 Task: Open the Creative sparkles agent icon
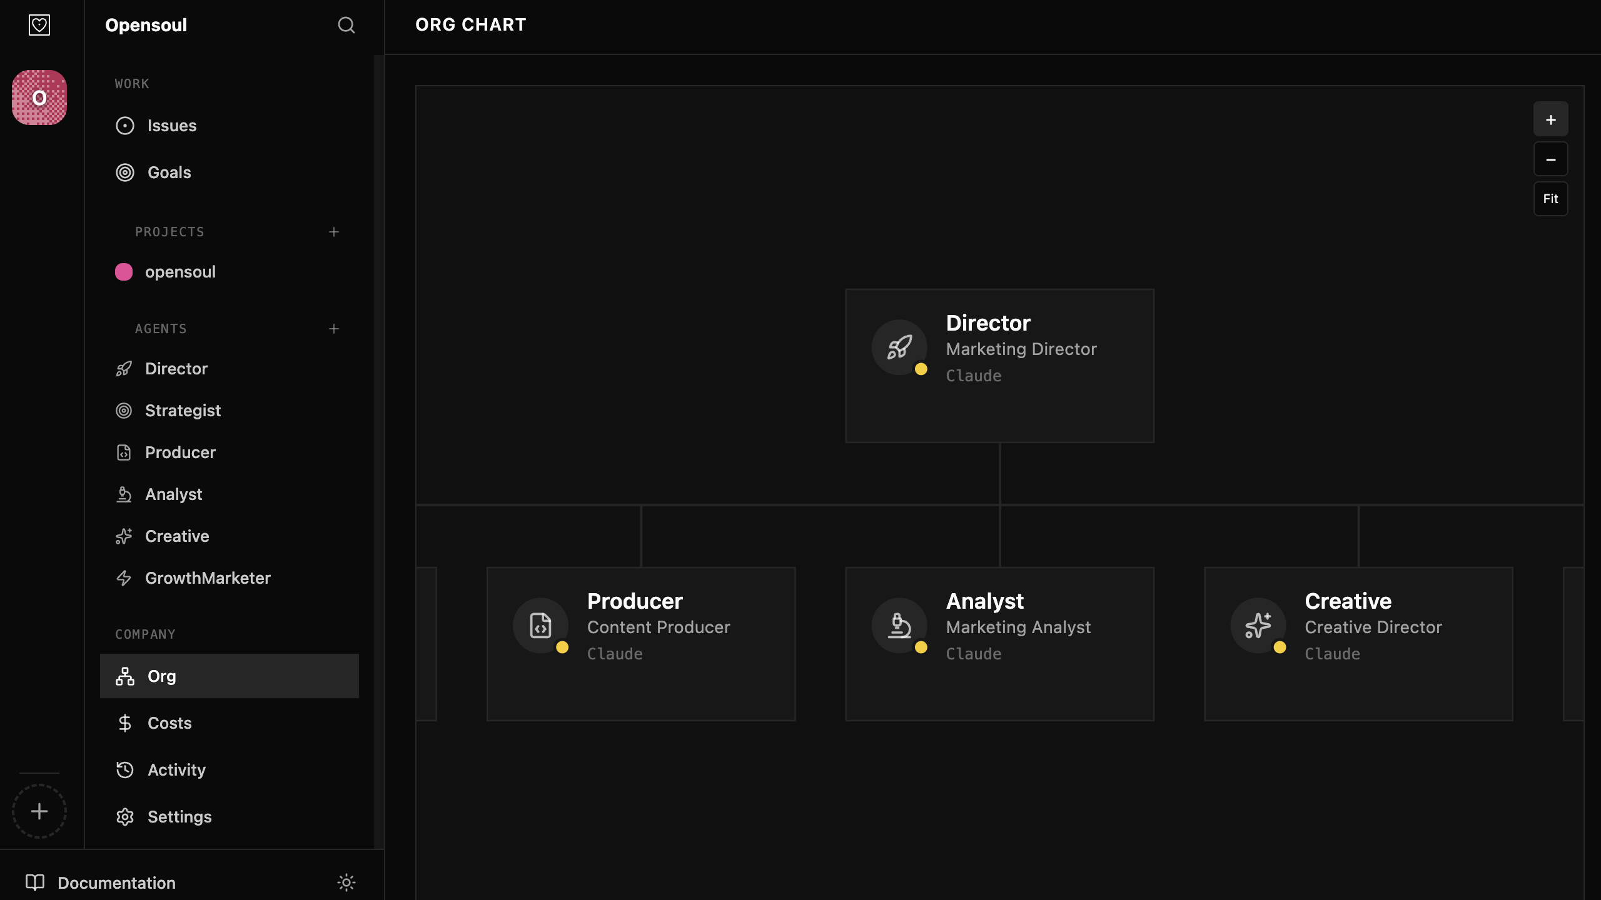(124, 536)
